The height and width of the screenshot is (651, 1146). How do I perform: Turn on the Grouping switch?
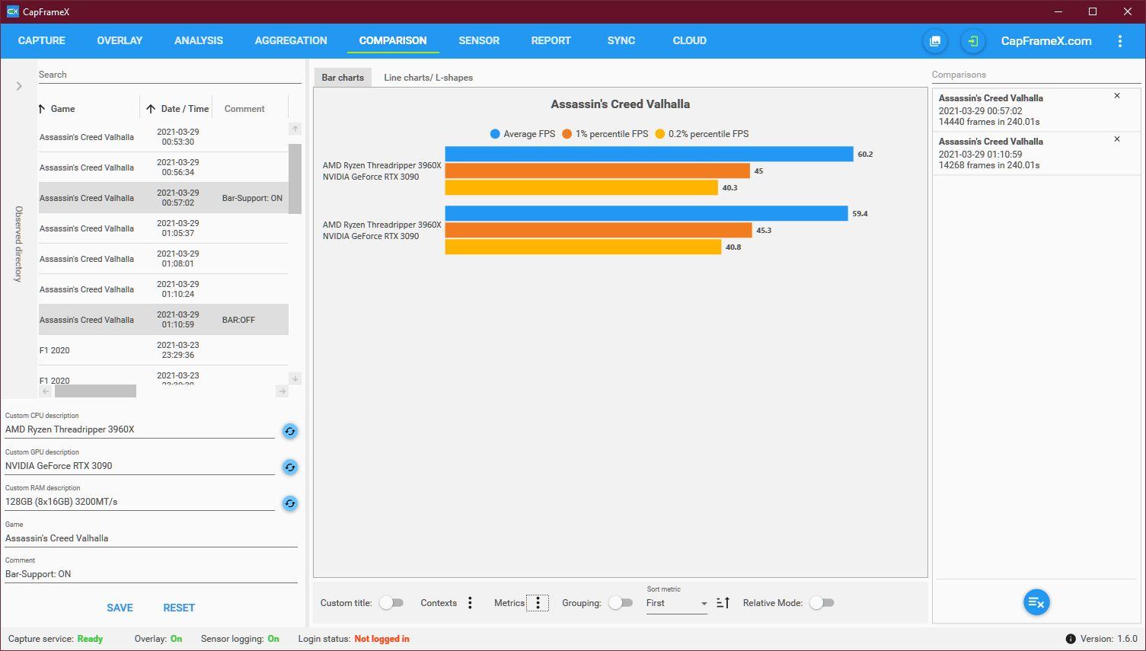[x=621, y=603]
